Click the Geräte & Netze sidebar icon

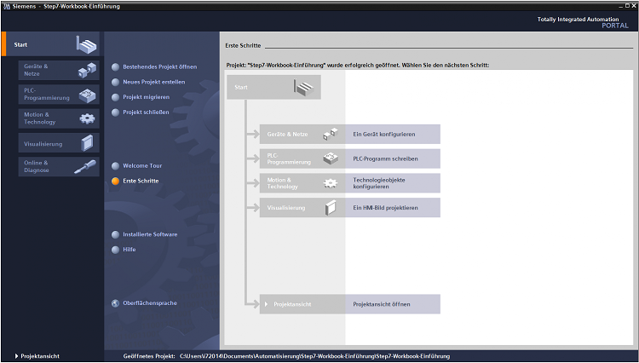(86, 70)
